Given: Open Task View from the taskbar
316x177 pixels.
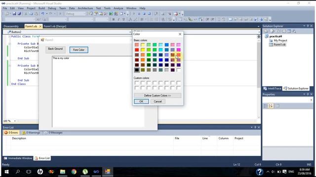Looking at the screenshot, I should [29, 172].
